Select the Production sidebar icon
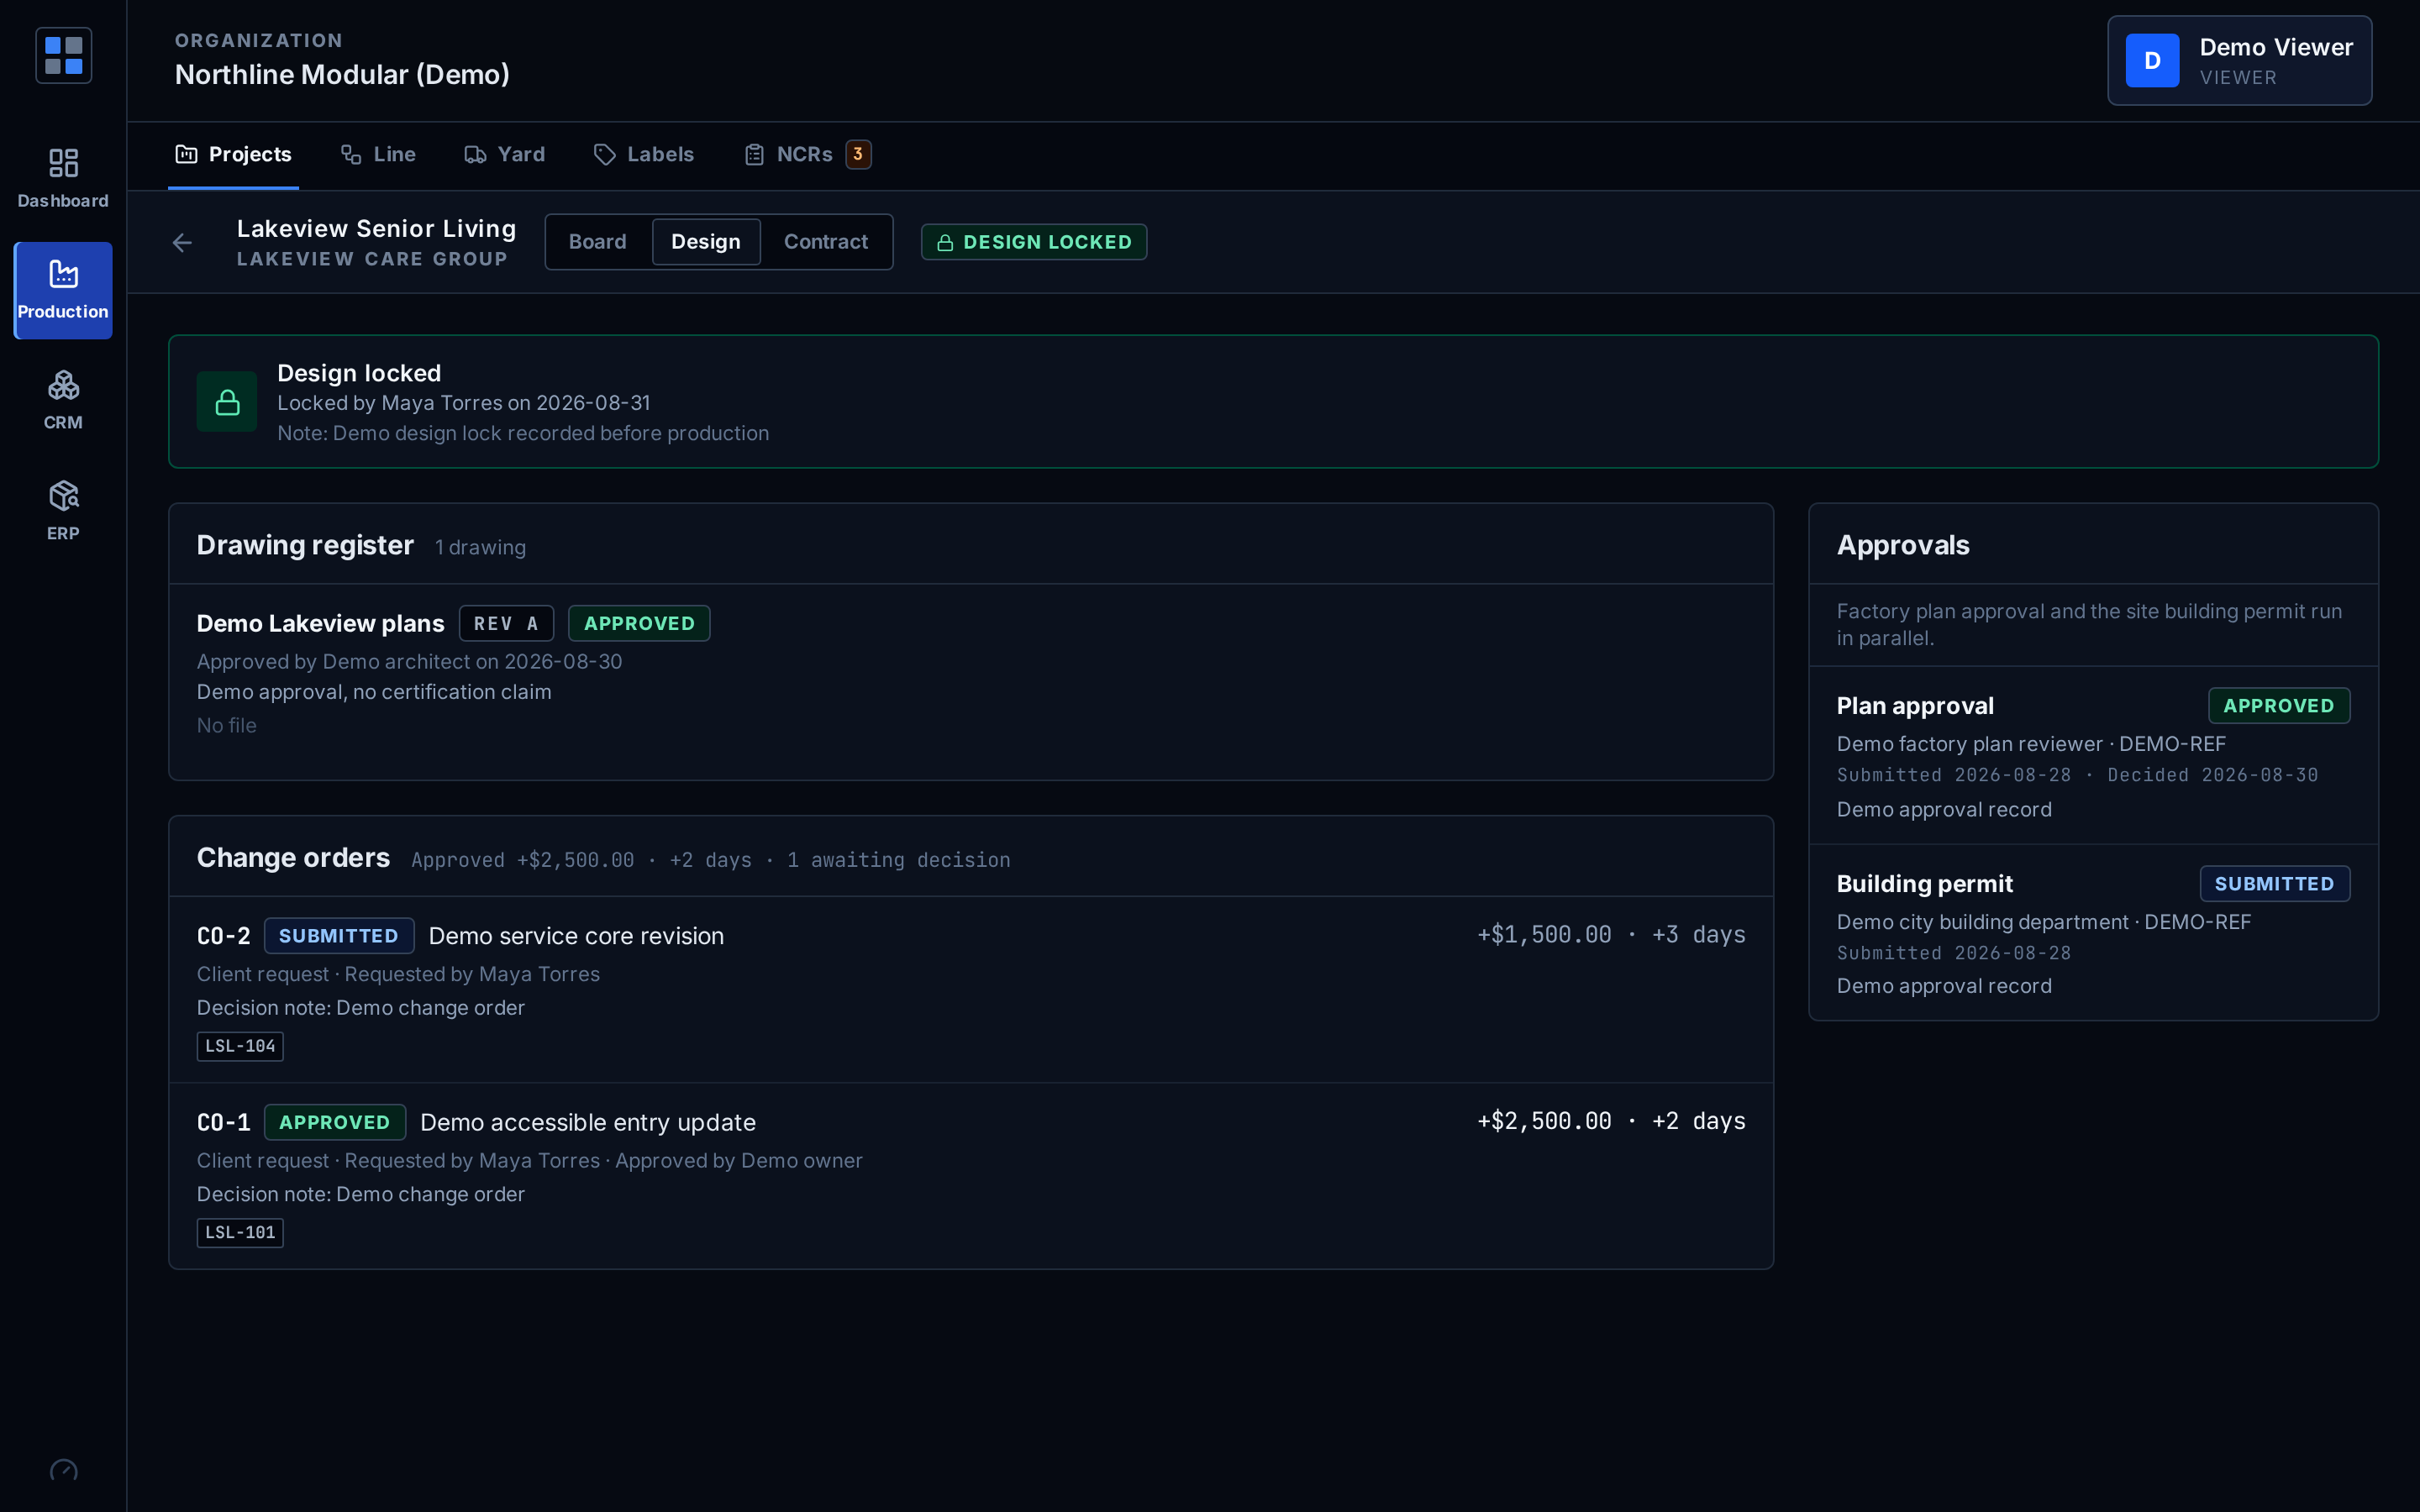Image resolution: width=2420 pixels, height=1512 pixels. coord(63,290)
